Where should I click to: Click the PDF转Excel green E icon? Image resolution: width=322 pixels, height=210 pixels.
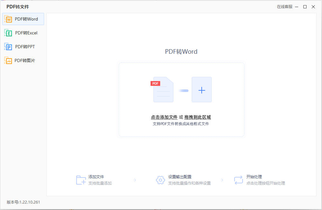8,33
